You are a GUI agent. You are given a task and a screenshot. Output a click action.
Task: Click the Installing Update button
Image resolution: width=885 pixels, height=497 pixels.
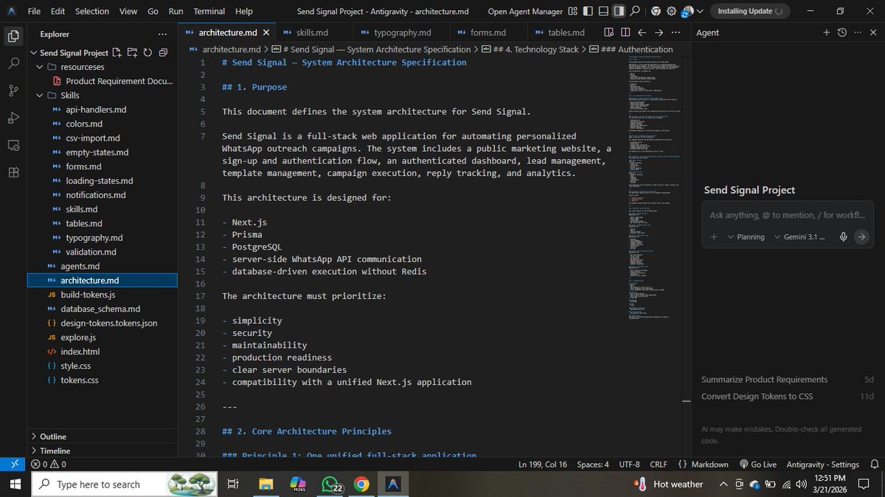(x=749, y=11)
